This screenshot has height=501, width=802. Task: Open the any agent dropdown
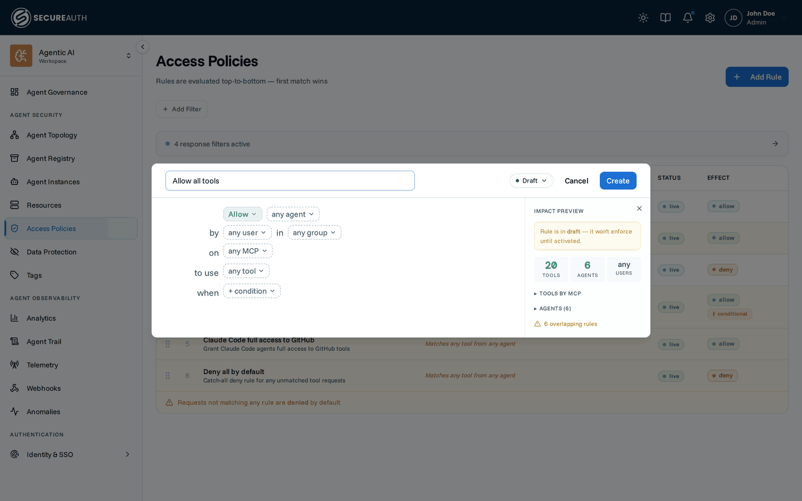coord(293,214)
